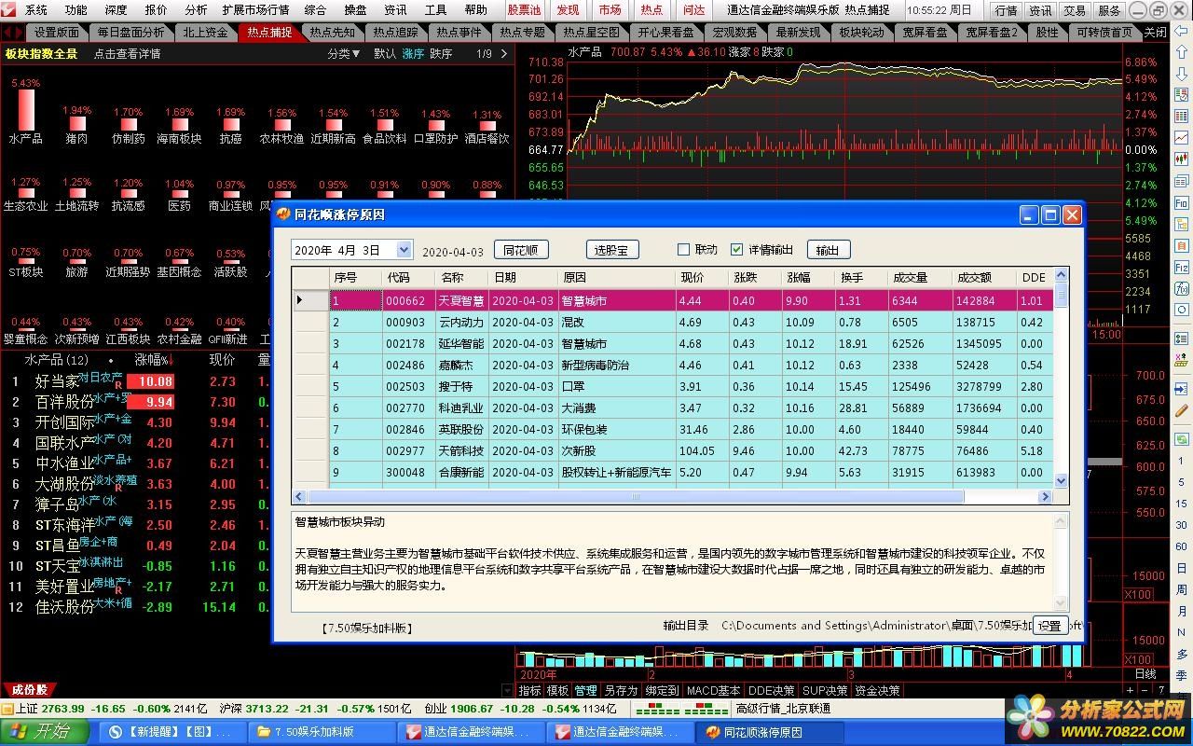This screenshot has width=1193, height=746.
Task: Click the up arrow icon in right sidebar
Action: click(1182, 51)
